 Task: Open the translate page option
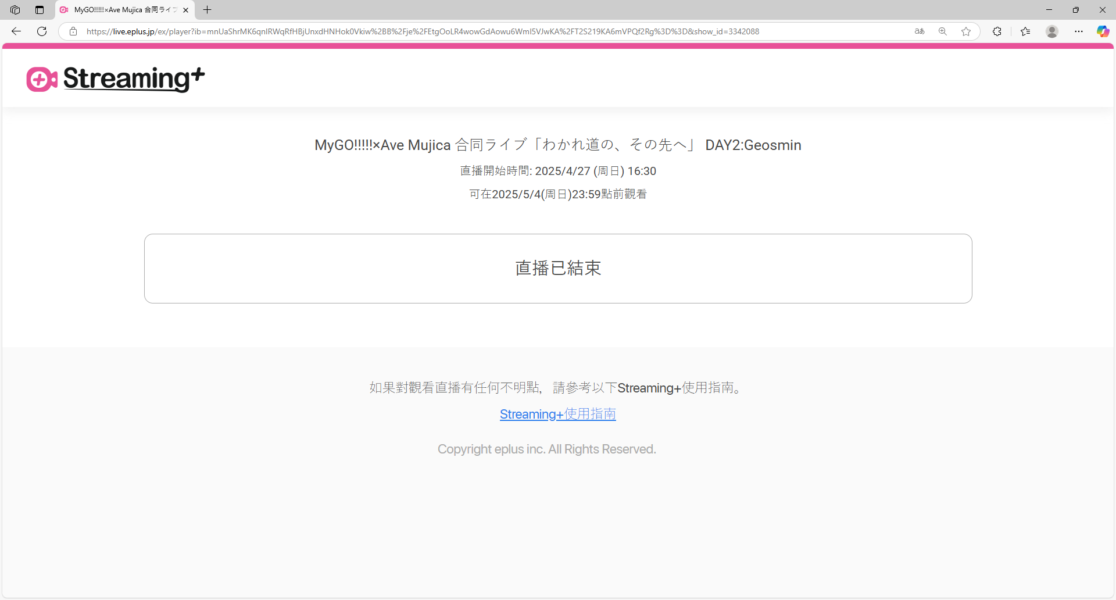pos(920,31)
